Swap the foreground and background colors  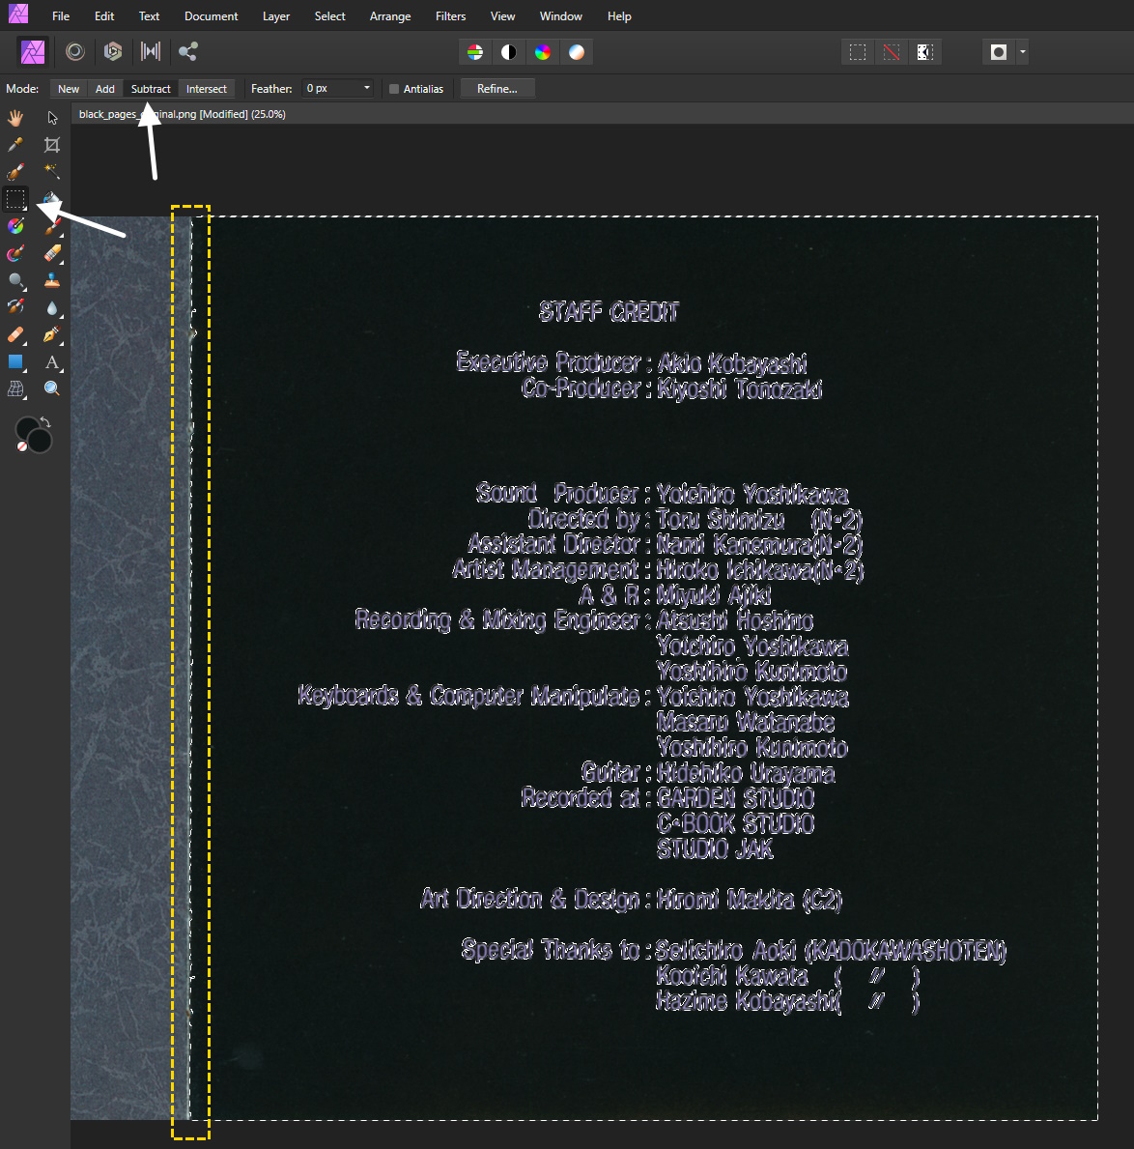coord(45,423)
